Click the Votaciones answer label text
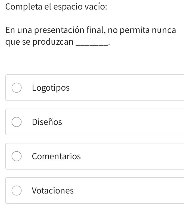Screen dimensions: 184x224 53,191
